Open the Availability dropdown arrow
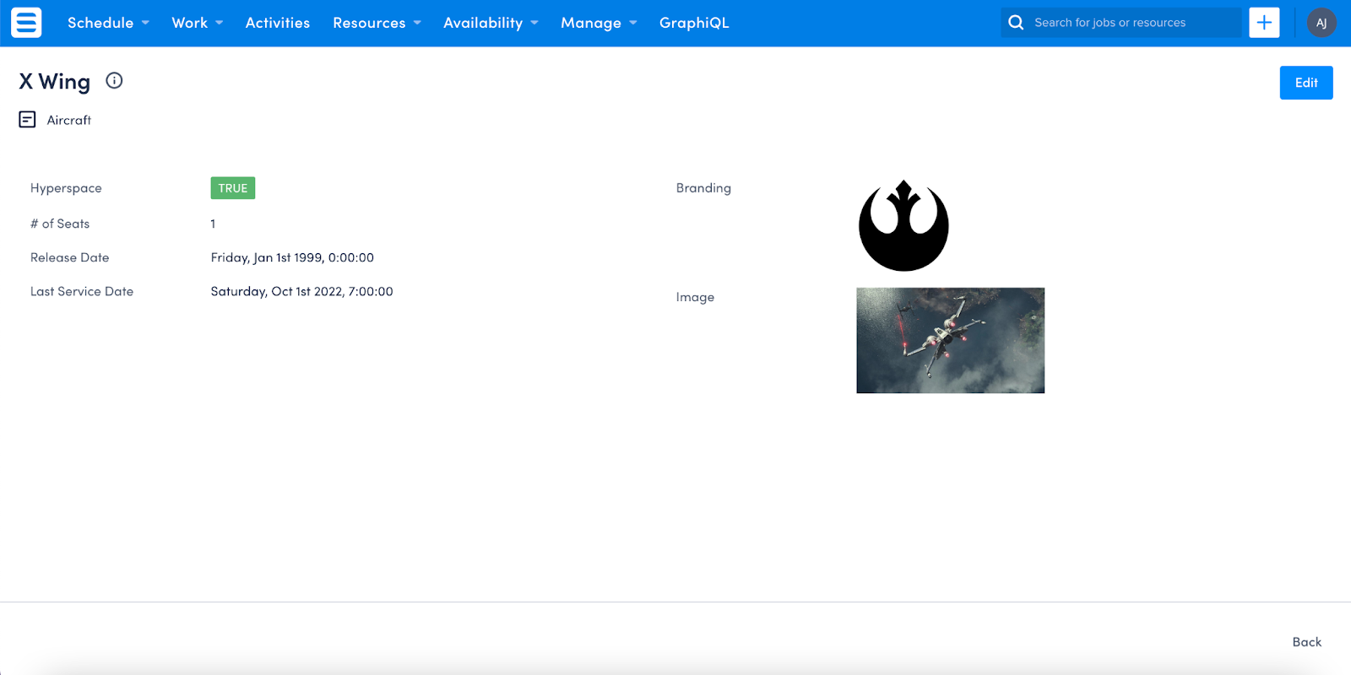Image resolution: width=1351 pixels, height=675 pixels. point(534,23)
